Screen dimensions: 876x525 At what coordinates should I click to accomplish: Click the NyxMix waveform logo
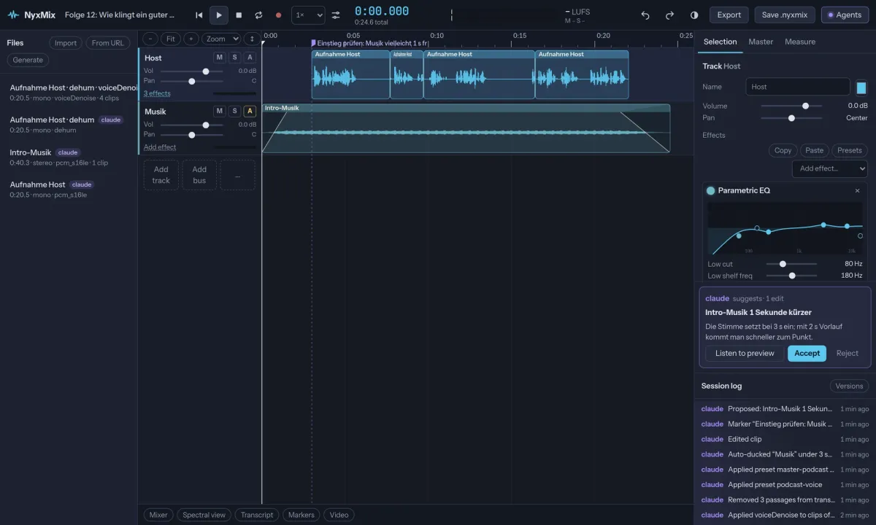(13, 15)
